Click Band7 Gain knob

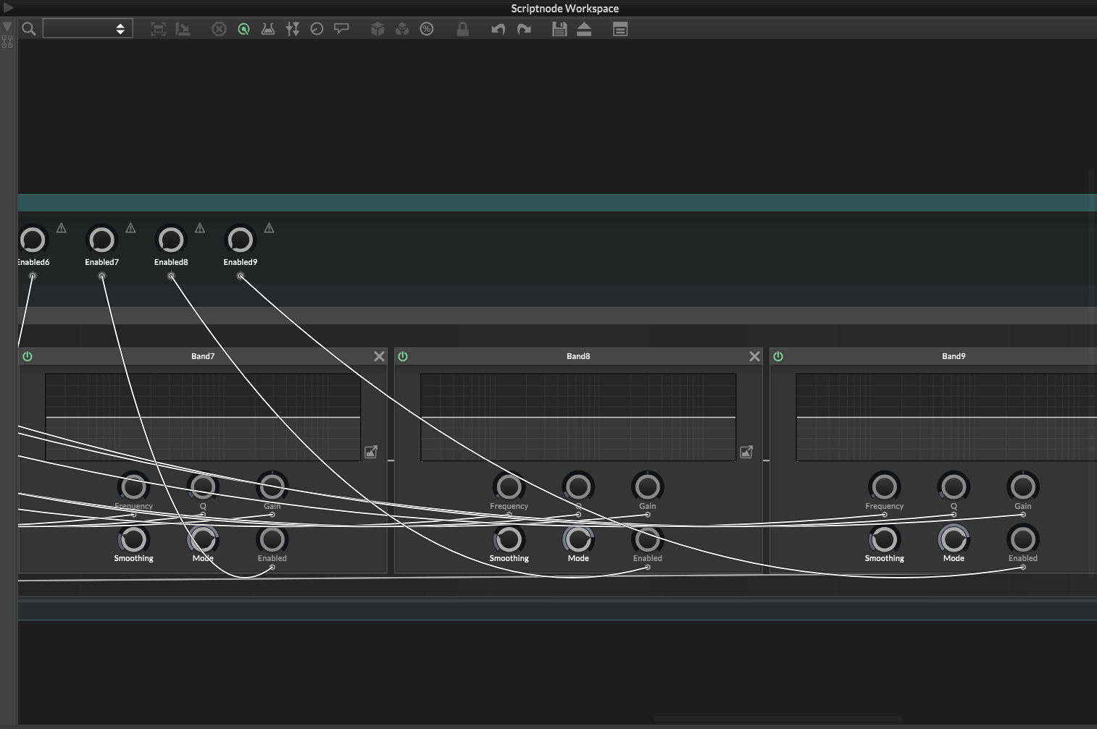[272, 486]
